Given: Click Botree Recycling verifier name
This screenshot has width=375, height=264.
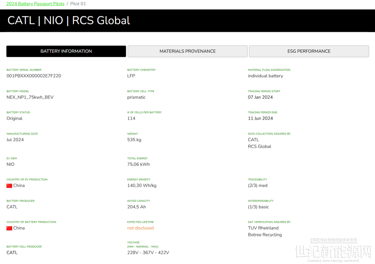Looking at the screenshot, I should (265, 235).
